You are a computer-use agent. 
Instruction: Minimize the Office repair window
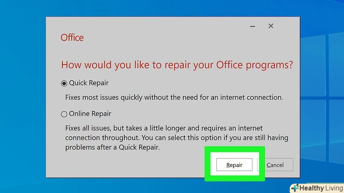tap(250, 25)
